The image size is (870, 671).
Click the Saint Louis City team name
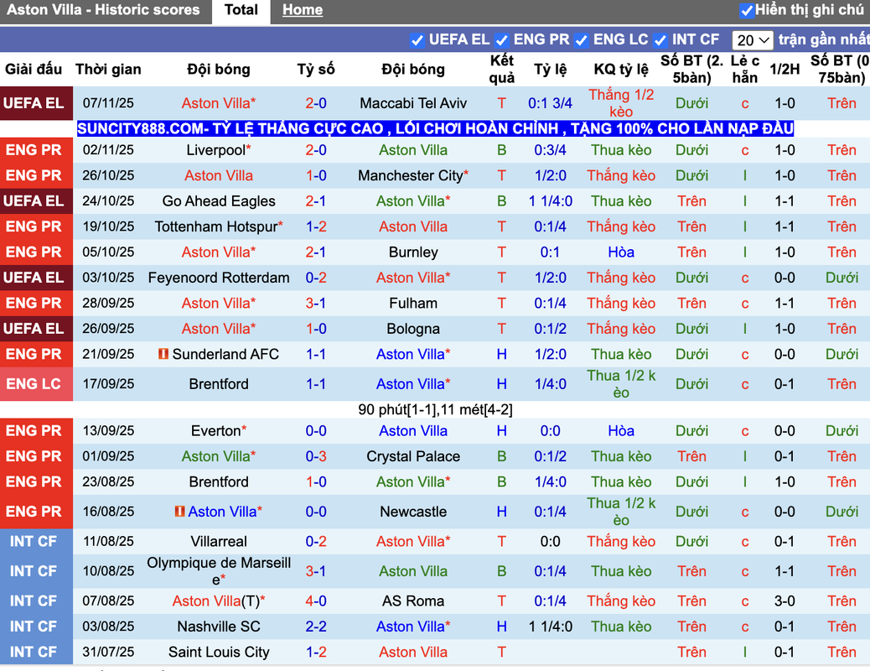pyautogui.click(x=219, y=652)
